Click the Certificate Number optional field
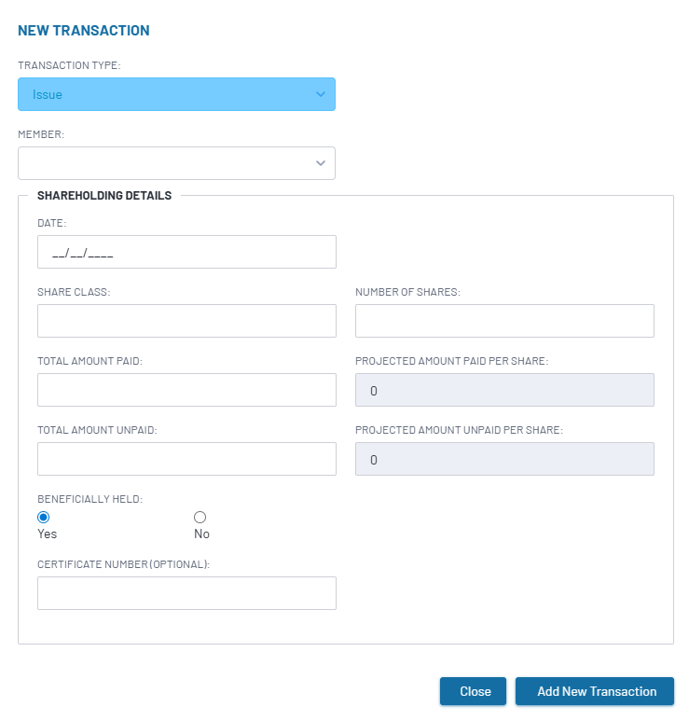689x721 pixels. (186, 593)
